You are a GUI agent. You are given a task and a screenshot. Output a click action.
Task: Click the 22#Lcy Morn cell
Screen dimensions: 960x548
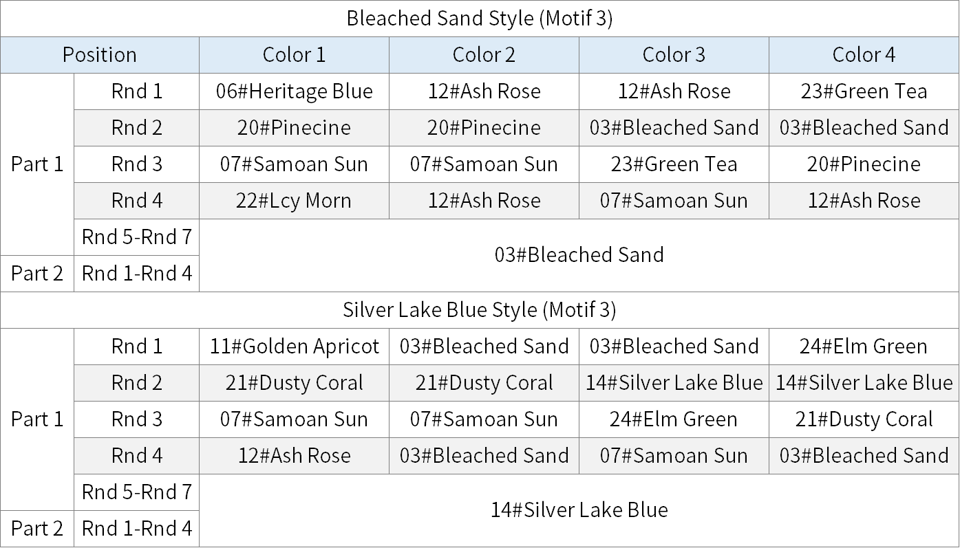pos(294,201)
